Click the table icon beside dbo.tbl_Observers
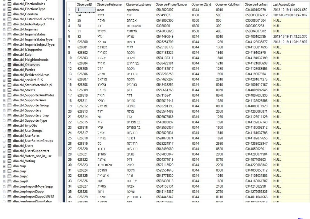The width and height of the screenshot is (310, 219). click(x=9, y=65)
